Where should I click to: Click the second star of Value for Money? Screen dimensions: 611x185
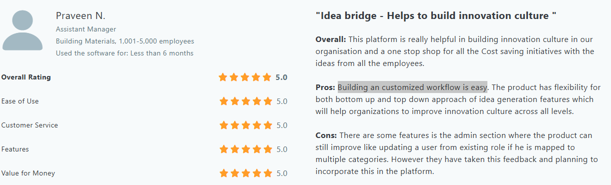pyautogui.click(x=234, y=173)
